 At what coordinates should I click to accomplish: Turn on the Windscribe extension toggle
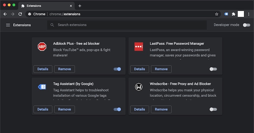click(213, 109)
